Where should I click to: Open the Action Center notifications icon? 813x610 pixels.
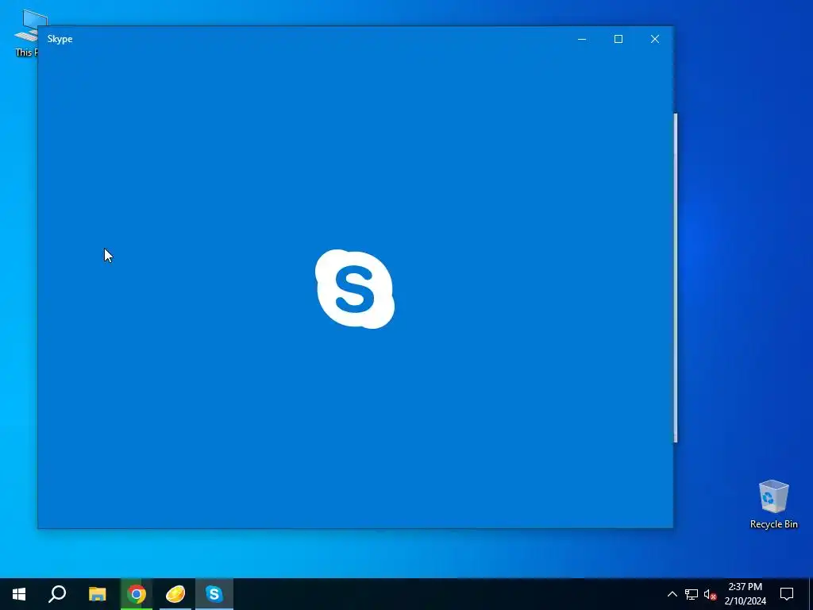787,594
